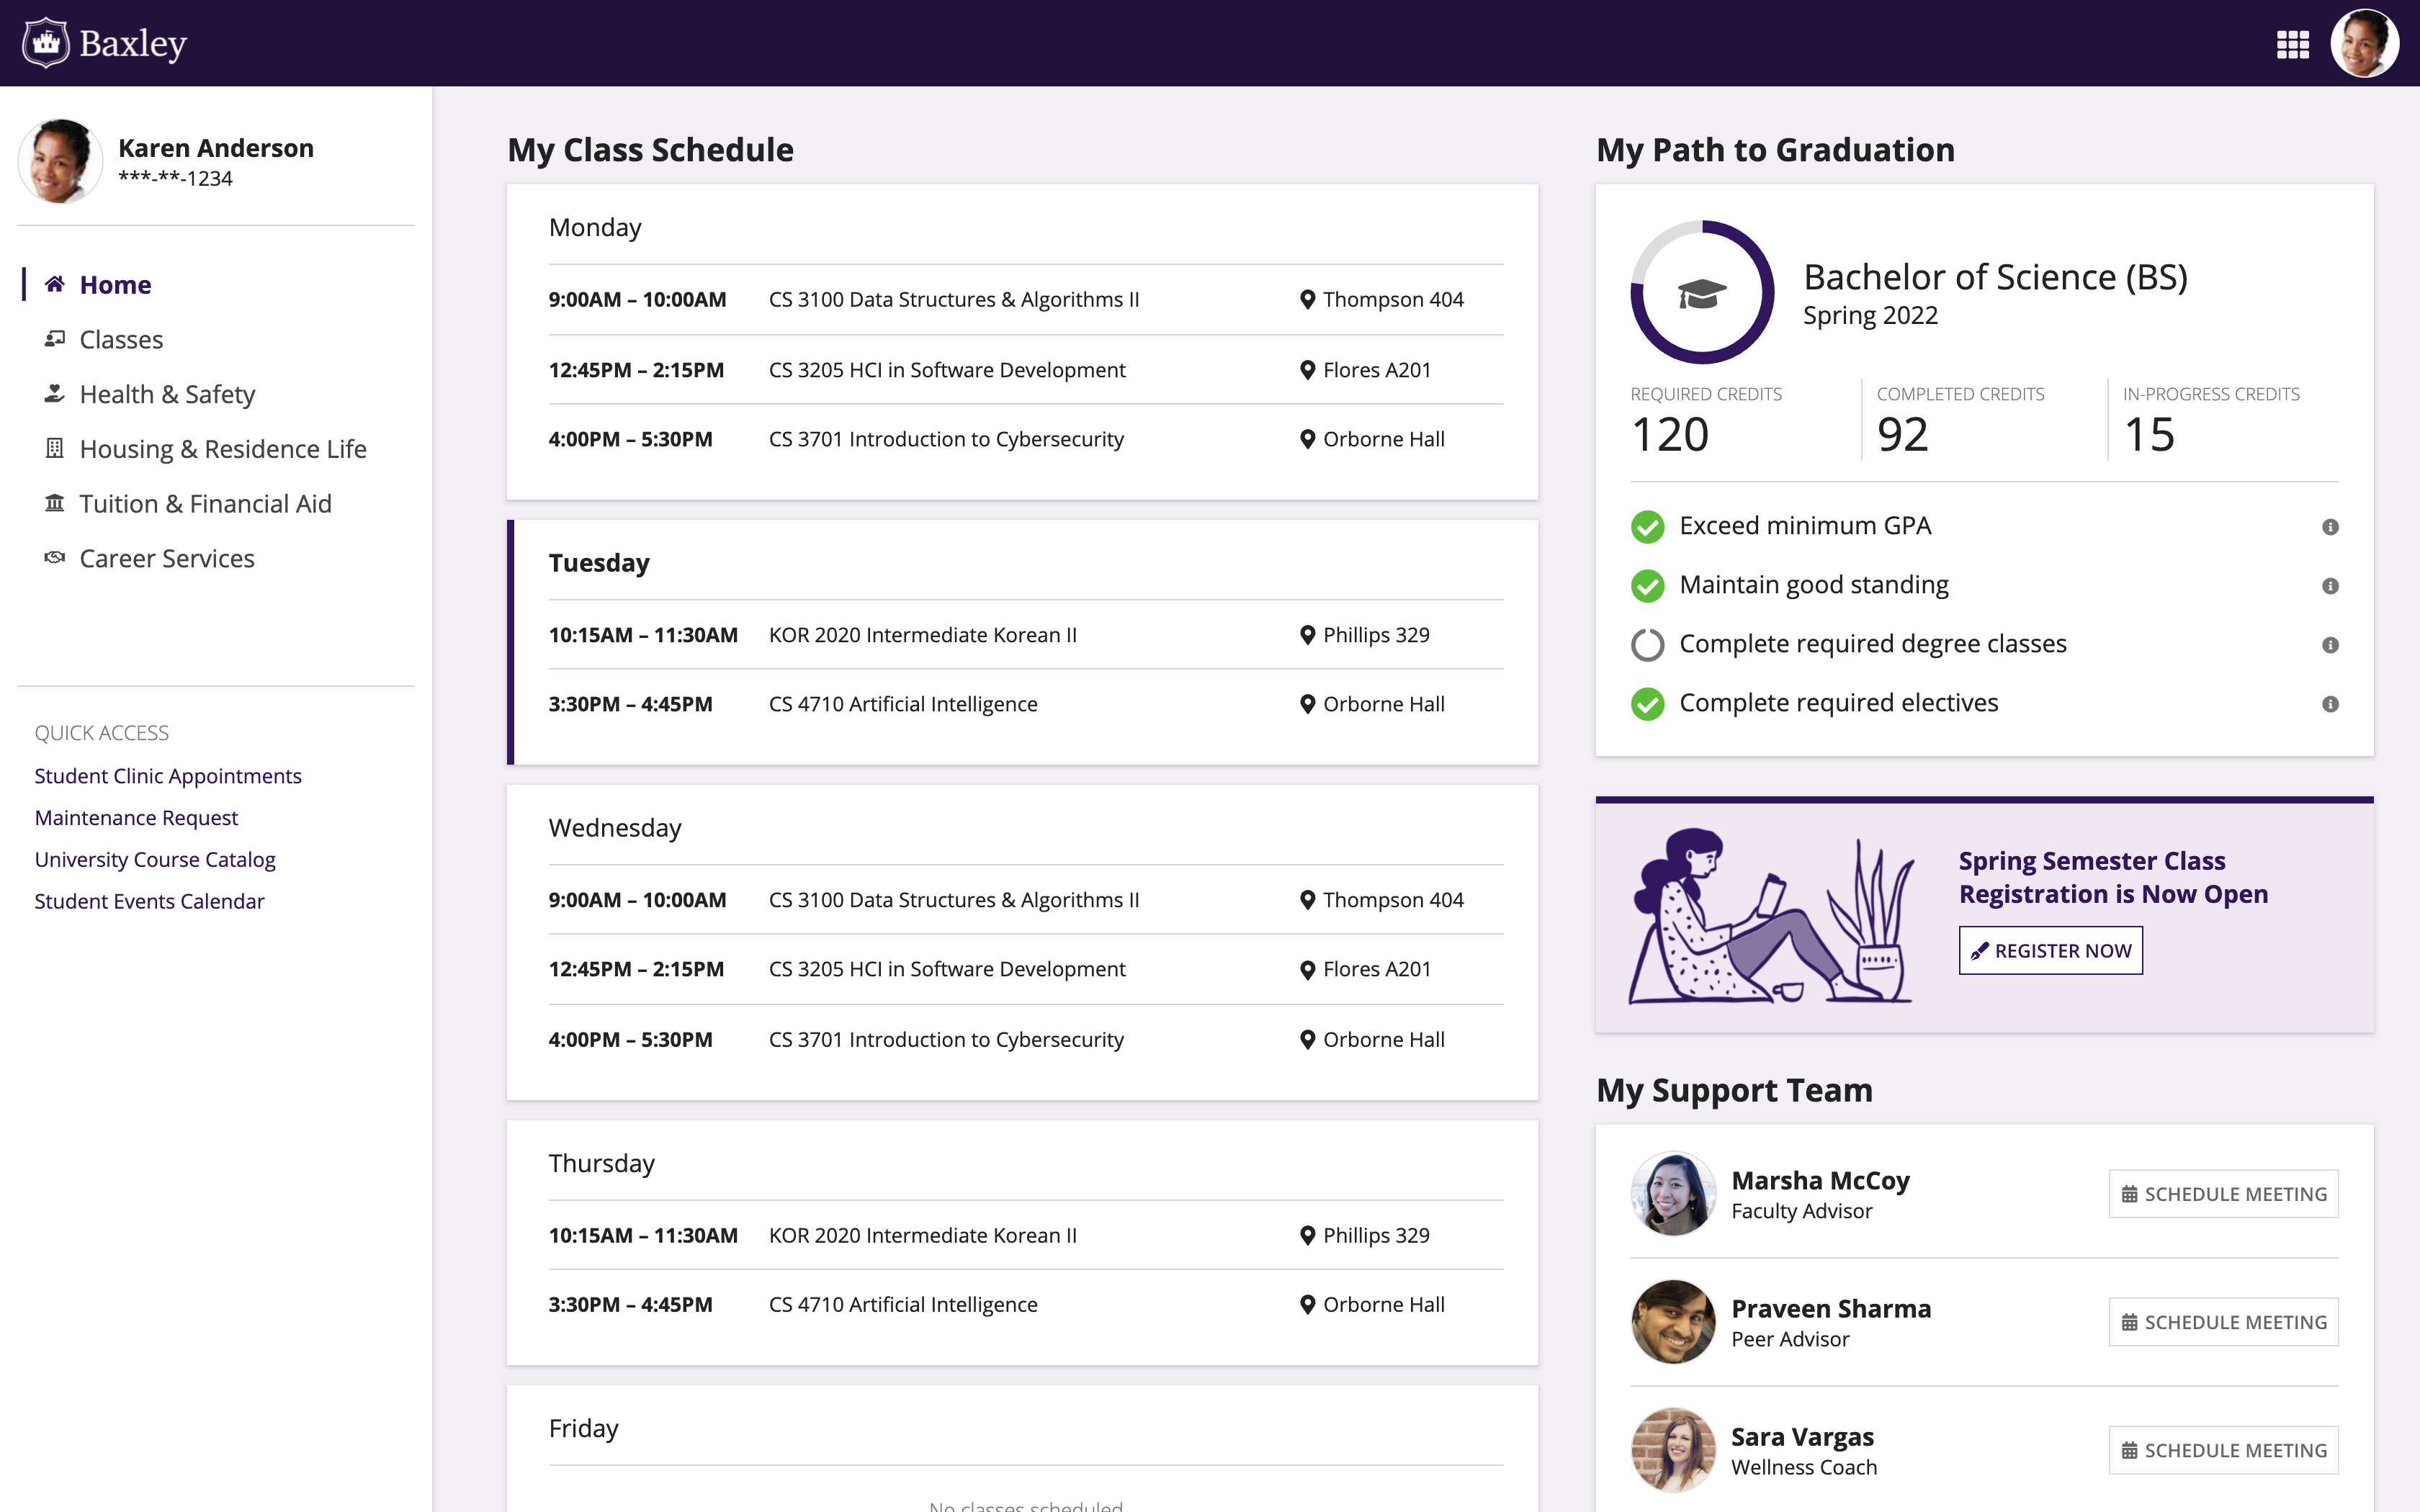The height and width of the screenshot is (1512, 2420).
Task: Click info icon for required degree classes
Action: (2330, 645)
